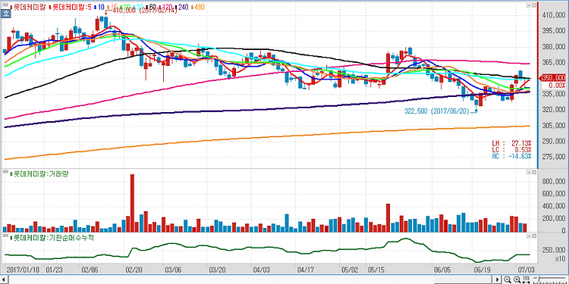Click the 01/23 date axis label
The image size is (569, 284).
[54, 270]
